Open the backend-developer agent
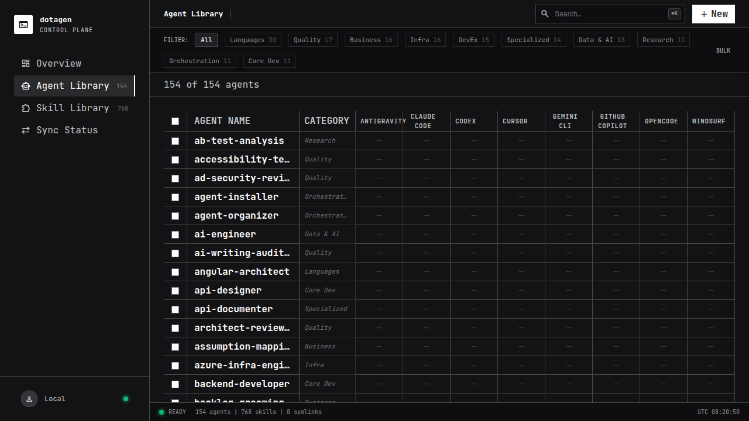This screenshot has height=421, width=749. [x=242, y=384]
